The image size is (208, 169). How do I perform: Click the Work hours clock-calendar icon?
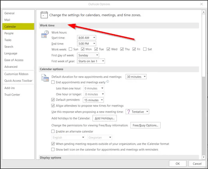[x=45, y=34]
